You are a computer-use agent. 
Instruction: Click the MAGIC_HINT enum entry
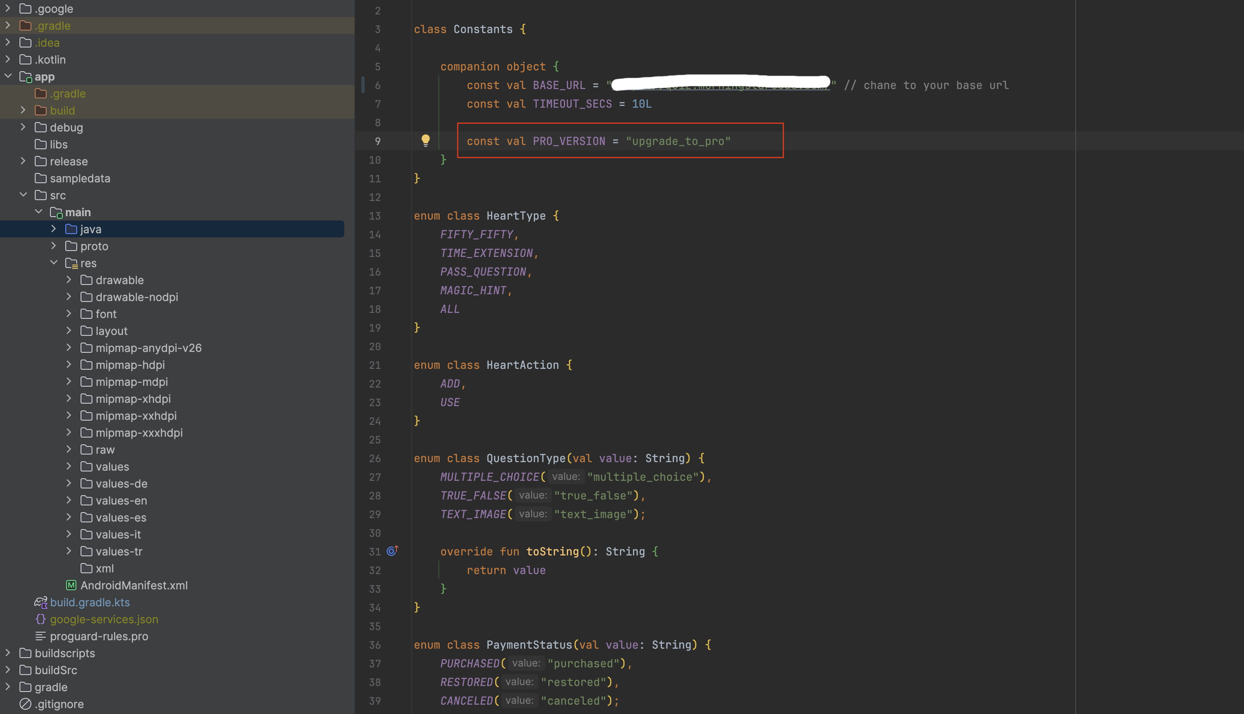[x=473, y=290]
